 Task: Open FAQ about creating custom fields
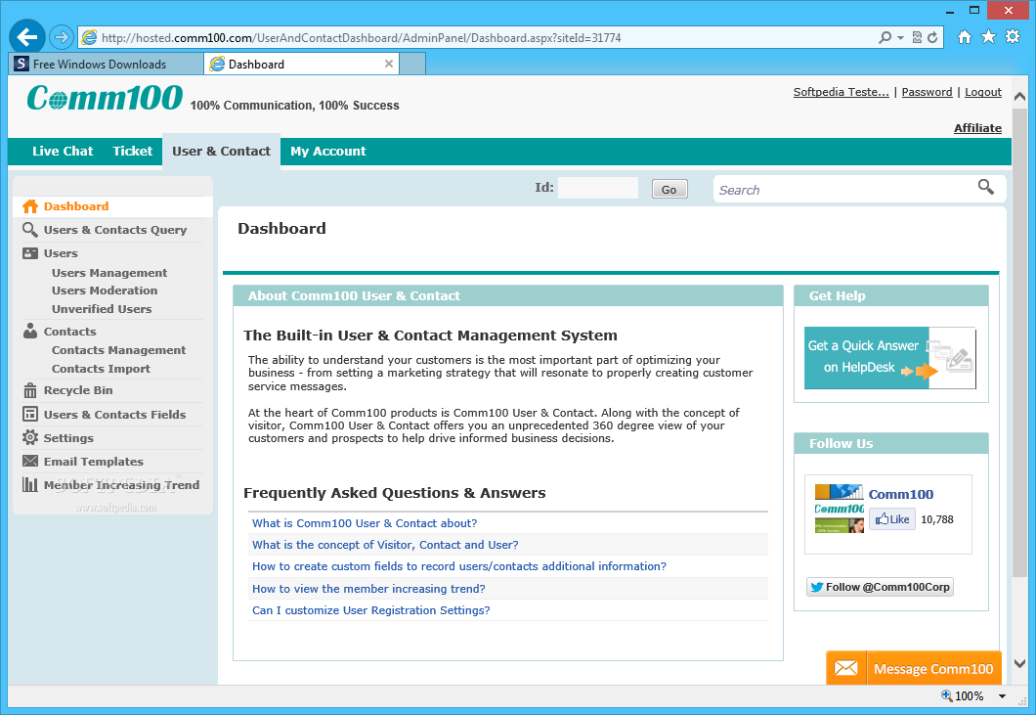tap(459, 566)
